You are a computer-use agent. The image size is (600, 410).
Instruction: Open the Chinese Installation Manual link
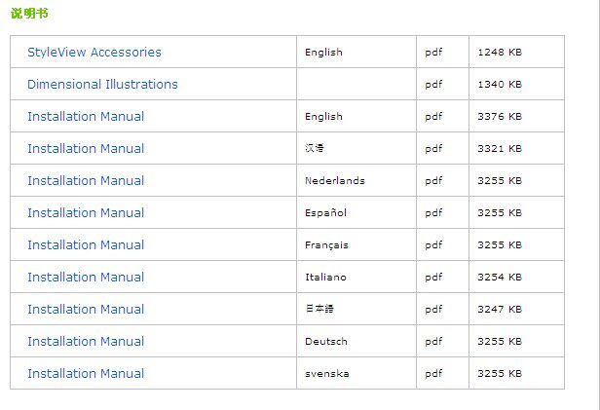86,149
